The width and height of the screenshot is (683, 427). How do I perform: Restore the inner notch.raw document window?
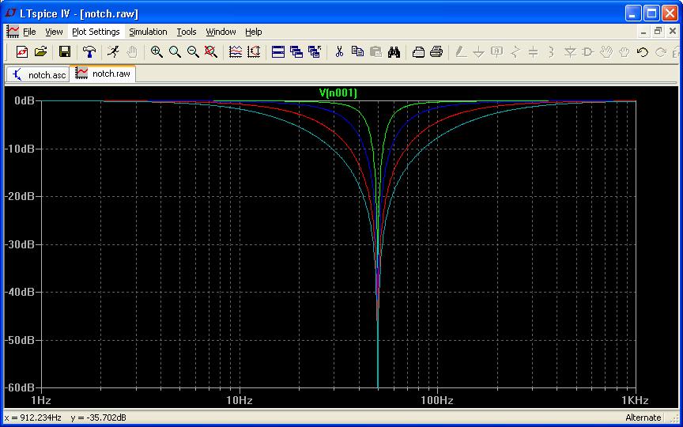658,32
